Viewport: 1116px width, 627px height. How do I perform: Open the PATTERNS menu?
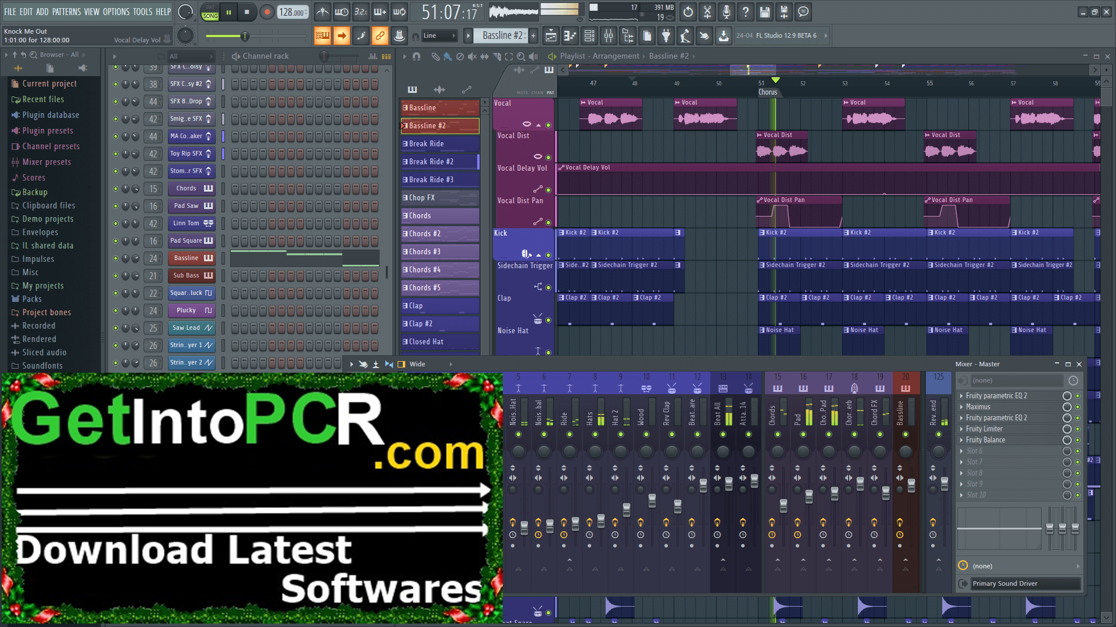[67, 12]
